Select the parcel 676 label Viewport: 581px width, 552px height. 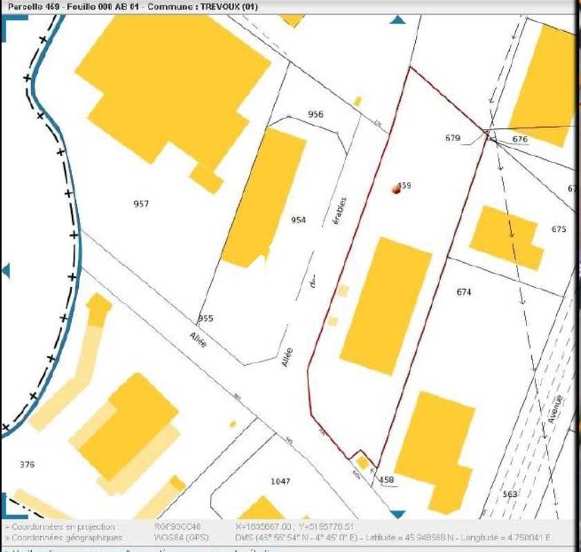tap(520, 140)
